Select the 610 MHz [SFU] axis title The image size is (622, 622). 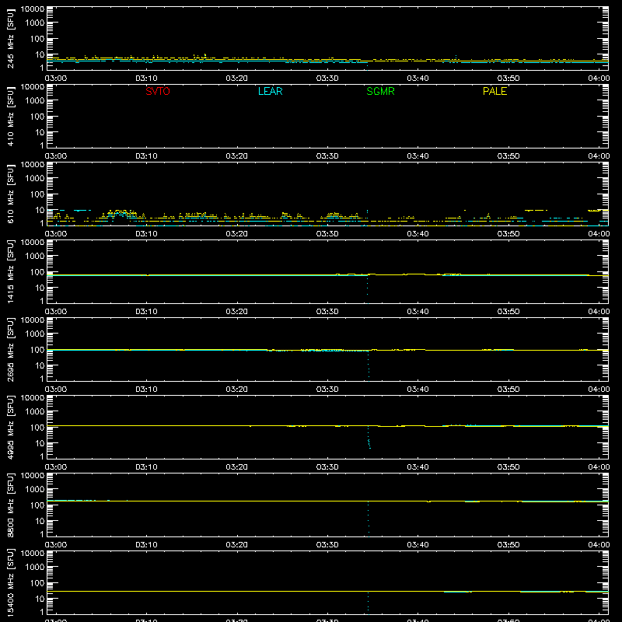[x=11, y=194]
